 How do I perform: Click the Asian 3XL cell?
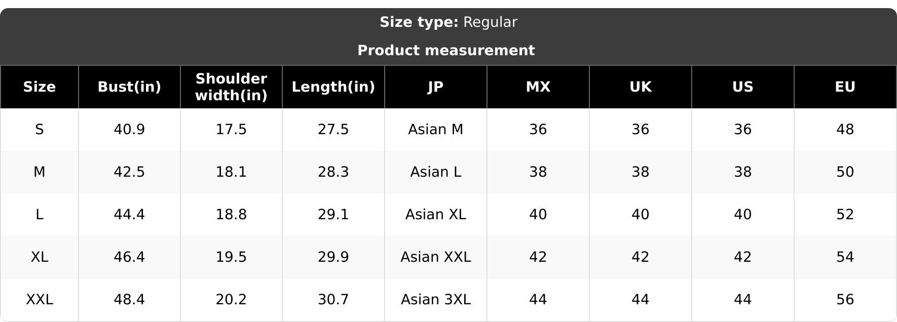tap(436, 300)
